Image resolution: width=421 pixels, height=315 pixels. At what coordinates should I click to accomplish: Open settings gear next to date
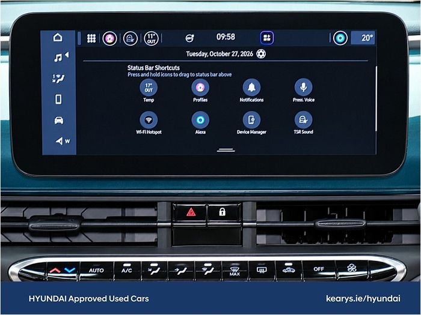[261, 54]
